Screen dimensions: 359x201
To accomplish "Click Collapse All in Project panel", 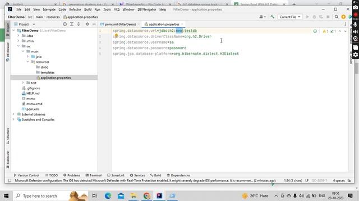I will tap(79, 24).
